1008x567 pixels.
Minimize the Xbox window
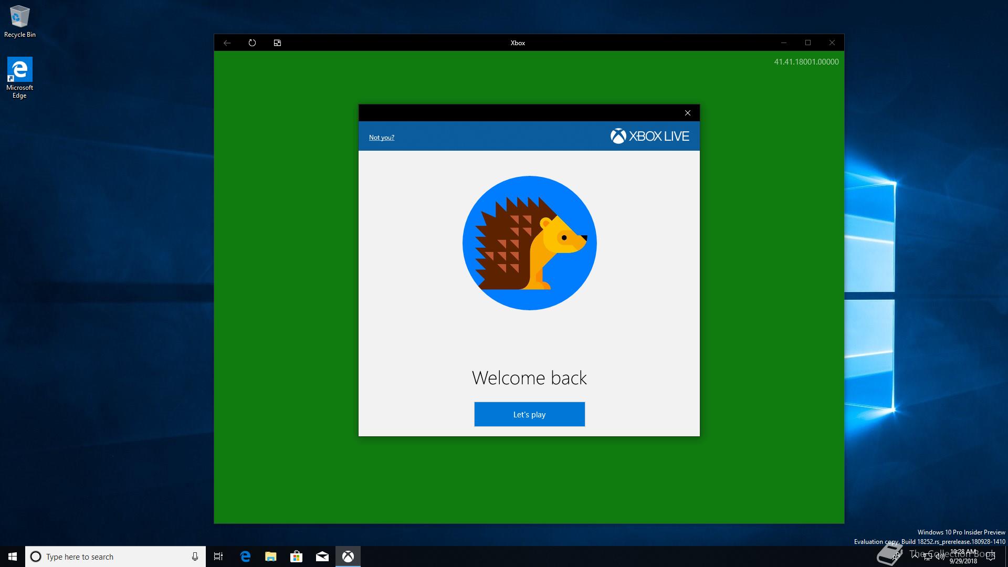click(784, 43)
